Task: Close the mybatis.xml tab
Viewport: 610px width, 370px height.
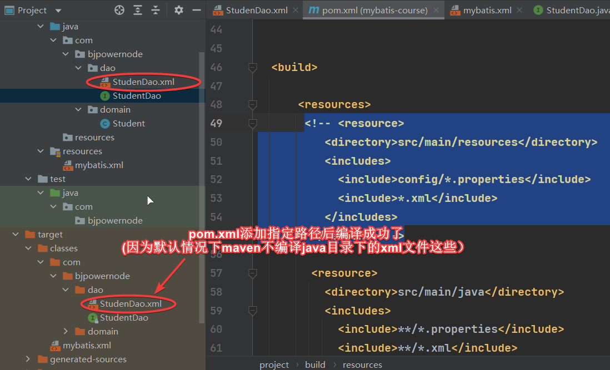Action: tap(519, 10)
